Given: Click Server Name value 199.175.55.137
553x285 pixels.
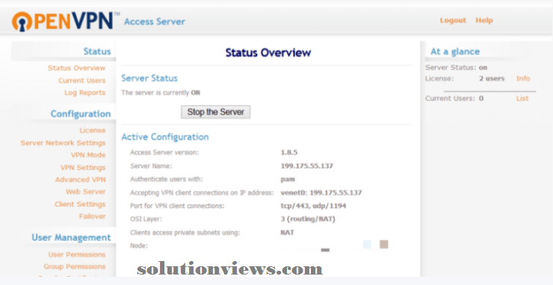Looking at the screenshot, I should [x=307, y=165].
